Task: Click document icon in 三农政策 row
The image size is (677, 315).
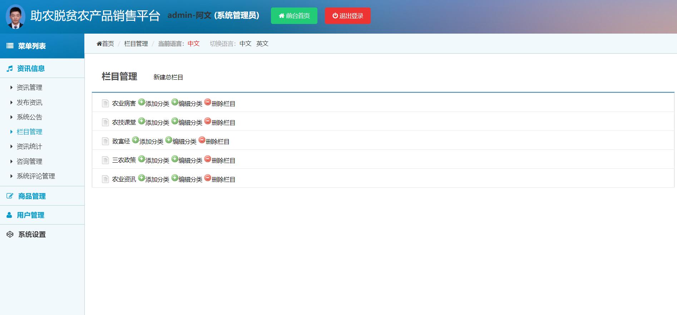Action: coord(105,160)
